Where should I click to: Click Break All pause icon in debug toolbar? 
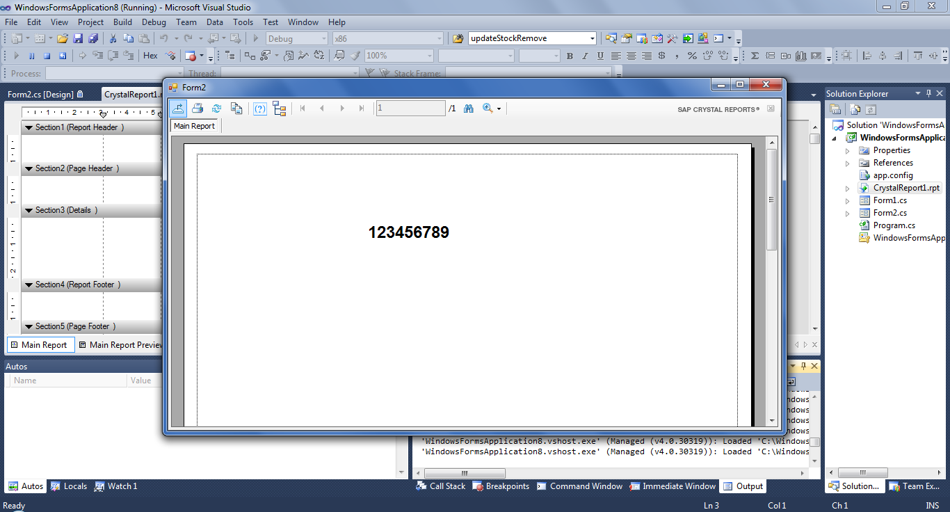(32, 56)
